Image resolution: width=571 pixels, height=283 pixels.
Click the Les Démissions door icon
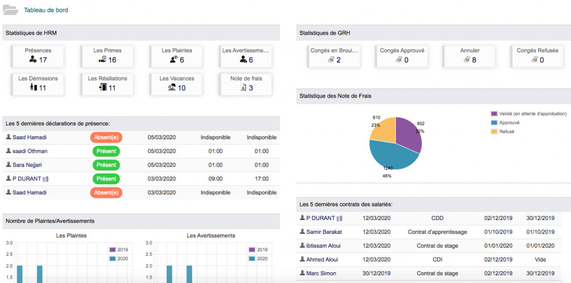(33, 88)
